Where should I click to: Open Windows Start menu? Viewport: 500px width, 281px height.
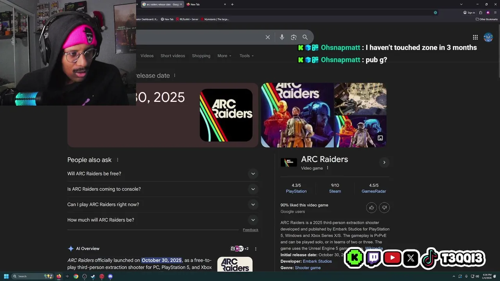[x=6, y=276]
